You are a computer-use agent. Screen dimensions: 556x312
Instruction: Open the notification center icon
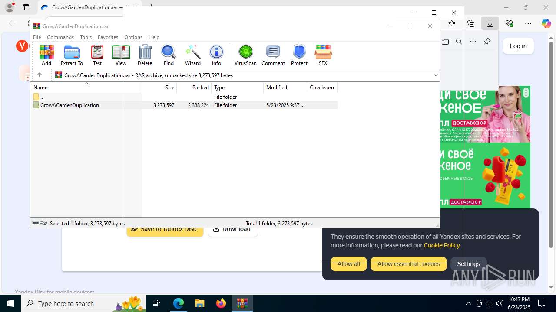542,303
